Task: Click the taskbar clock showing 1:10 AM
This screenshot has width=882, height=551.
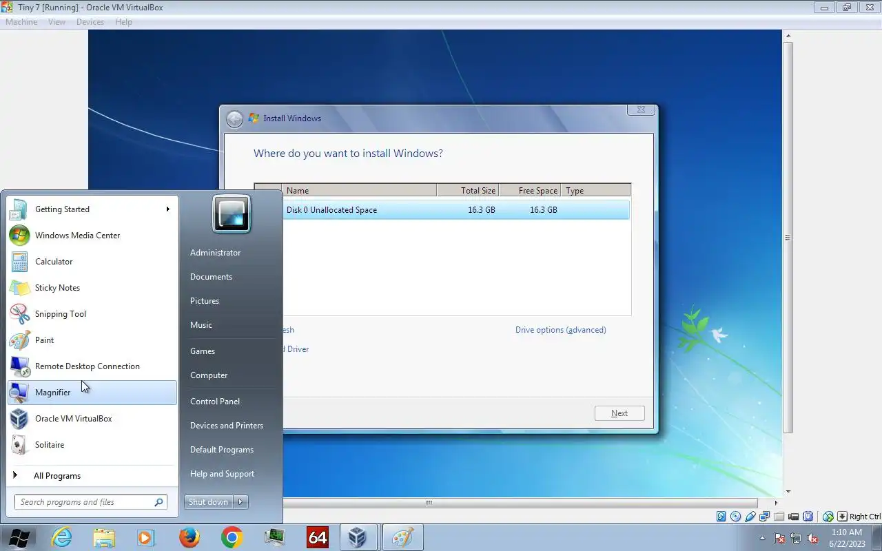Action: pos(847,538)
